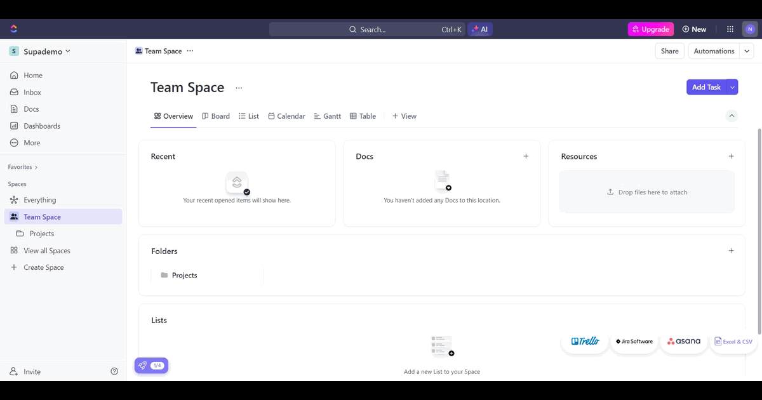Switch to the Table tab
762x400 pixels.
(x=363, y=116)
